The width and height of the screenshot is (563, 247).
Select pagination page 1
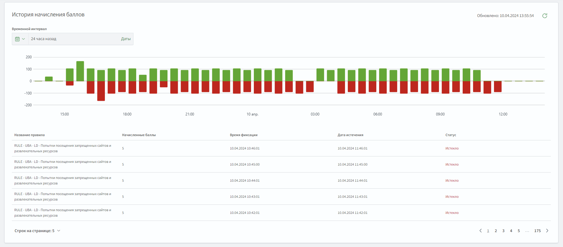tap(488, 231)
